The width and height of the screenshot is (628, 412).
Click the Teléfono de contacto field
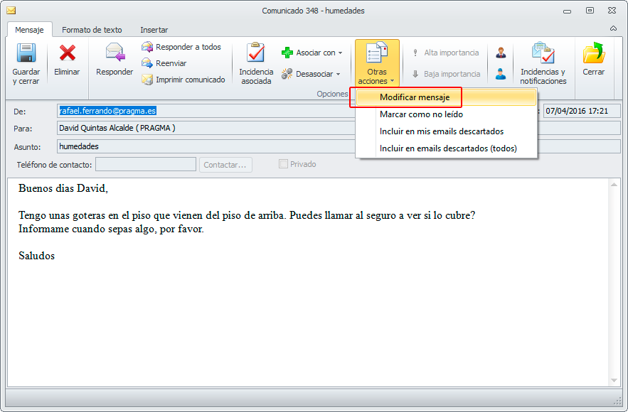point(145,164)
